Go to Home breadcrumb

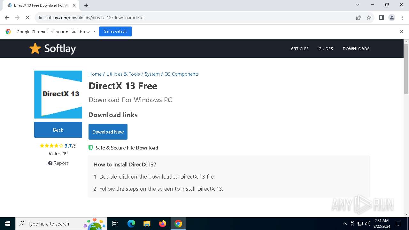pyautogui.click(x=95, y=74)
